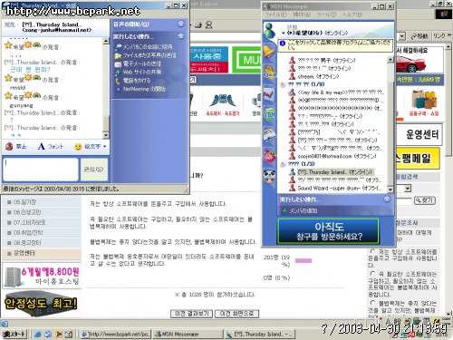Click the YBM tab in Messenger sidebar
Image resolution: width=453 pixels, height=340 pixels.
pos(269,114)
